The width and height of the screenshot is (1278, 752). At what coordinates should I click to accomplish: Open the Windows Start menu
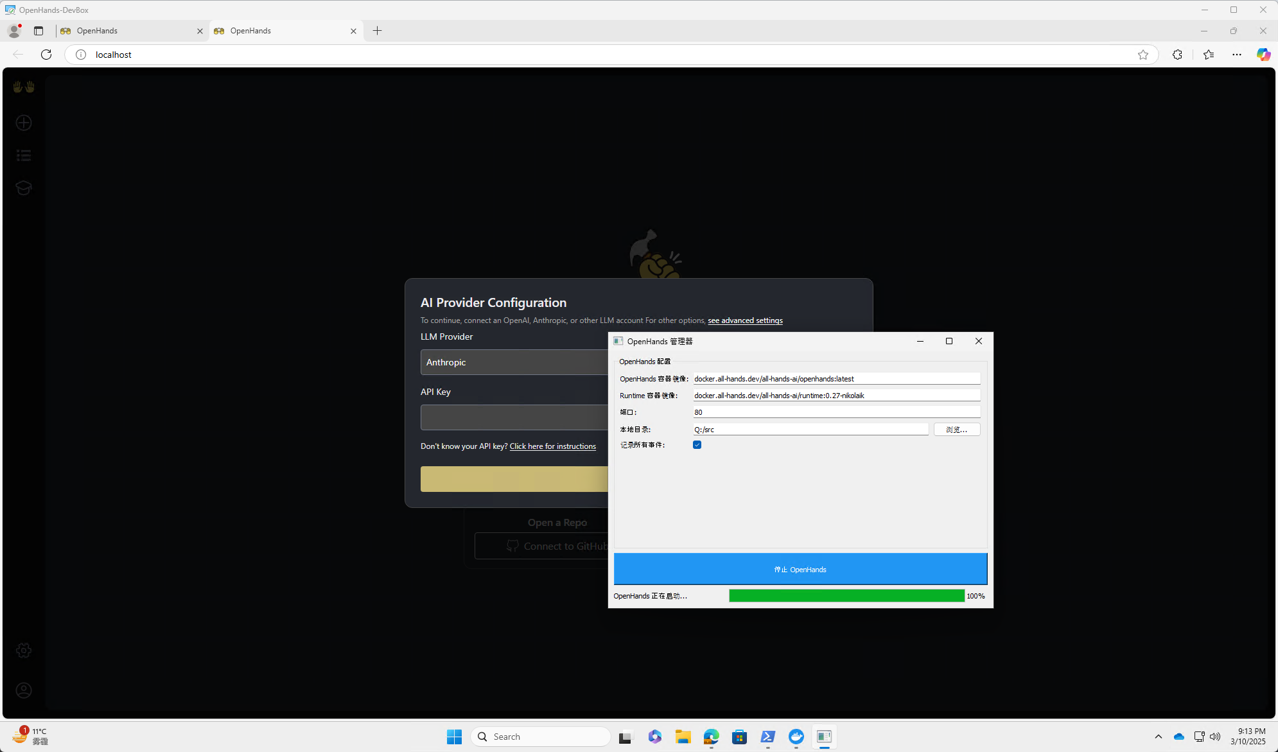(x=454, y=737)
